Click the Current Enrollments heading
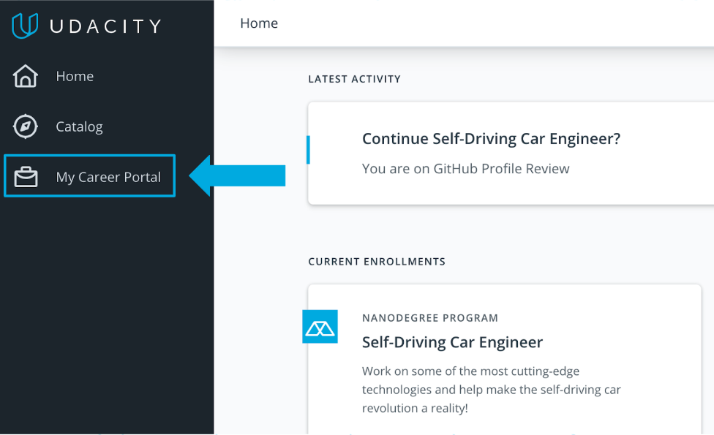Viewport: 714px width, 435px height. [x=376, y=261]
